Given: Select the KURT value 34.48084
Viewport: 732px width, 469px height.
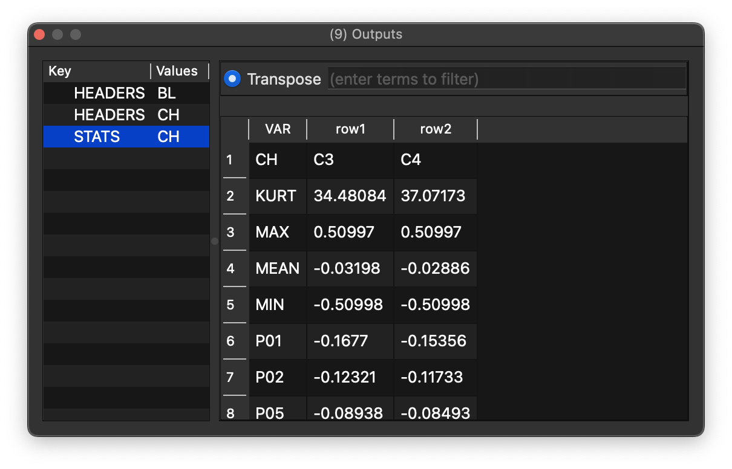Looking at the screenshot, I should click(350, 196).
